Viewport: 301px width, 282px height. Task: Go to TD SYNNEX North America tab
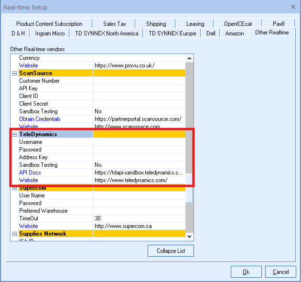pyautogui.click(x=107, y=33)
